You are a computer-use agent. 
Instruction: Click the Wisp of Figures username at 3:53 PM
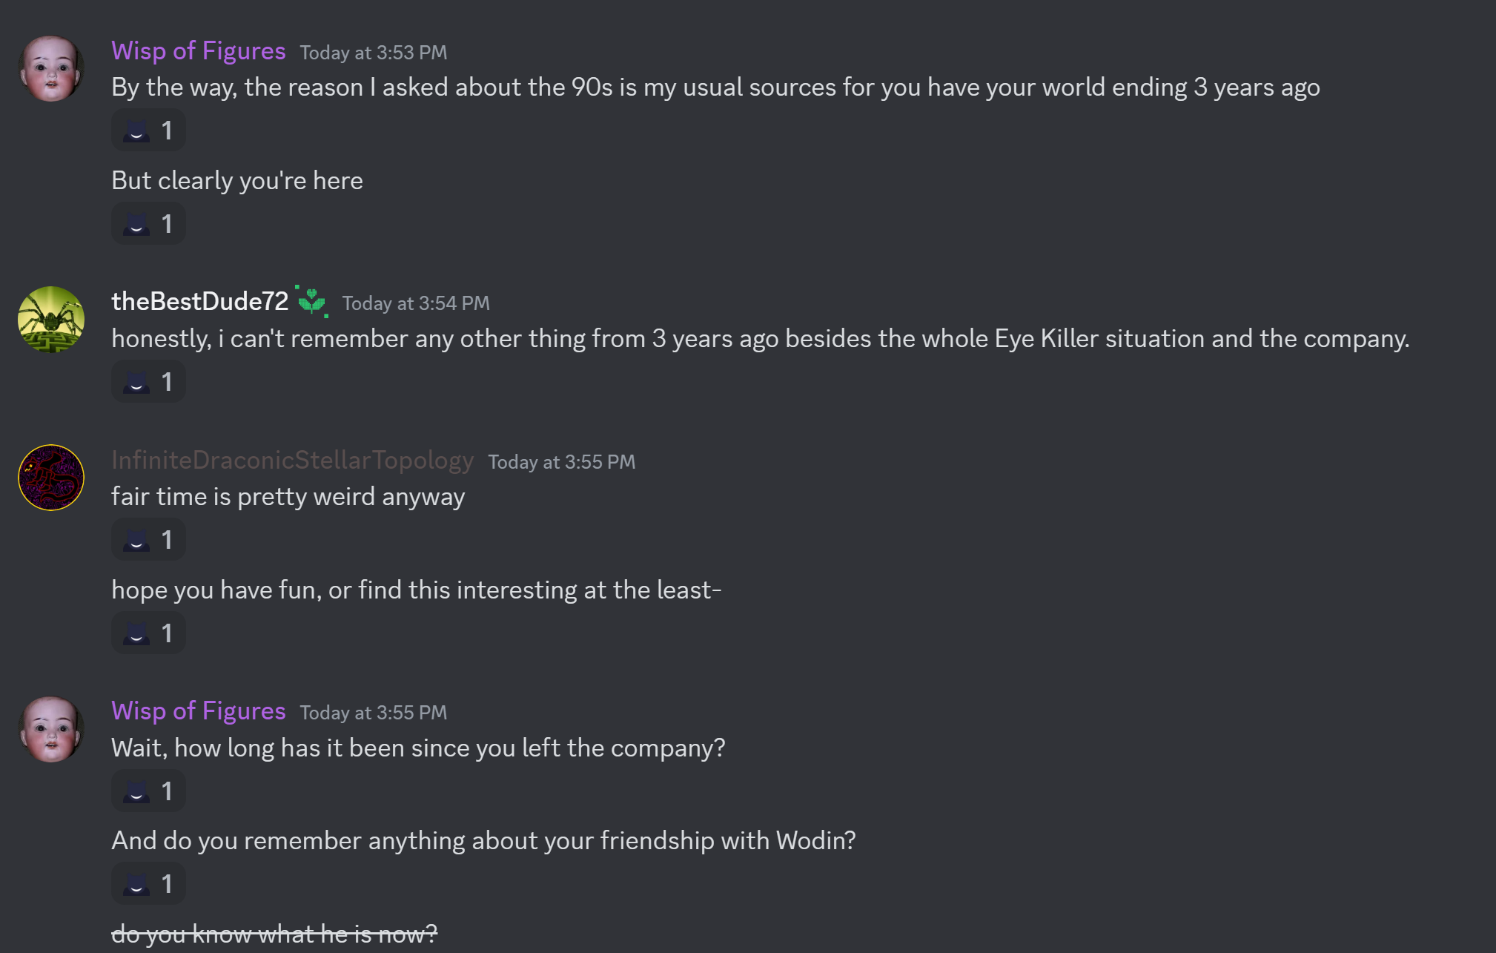pyautogui.click(x=198, y=50)
